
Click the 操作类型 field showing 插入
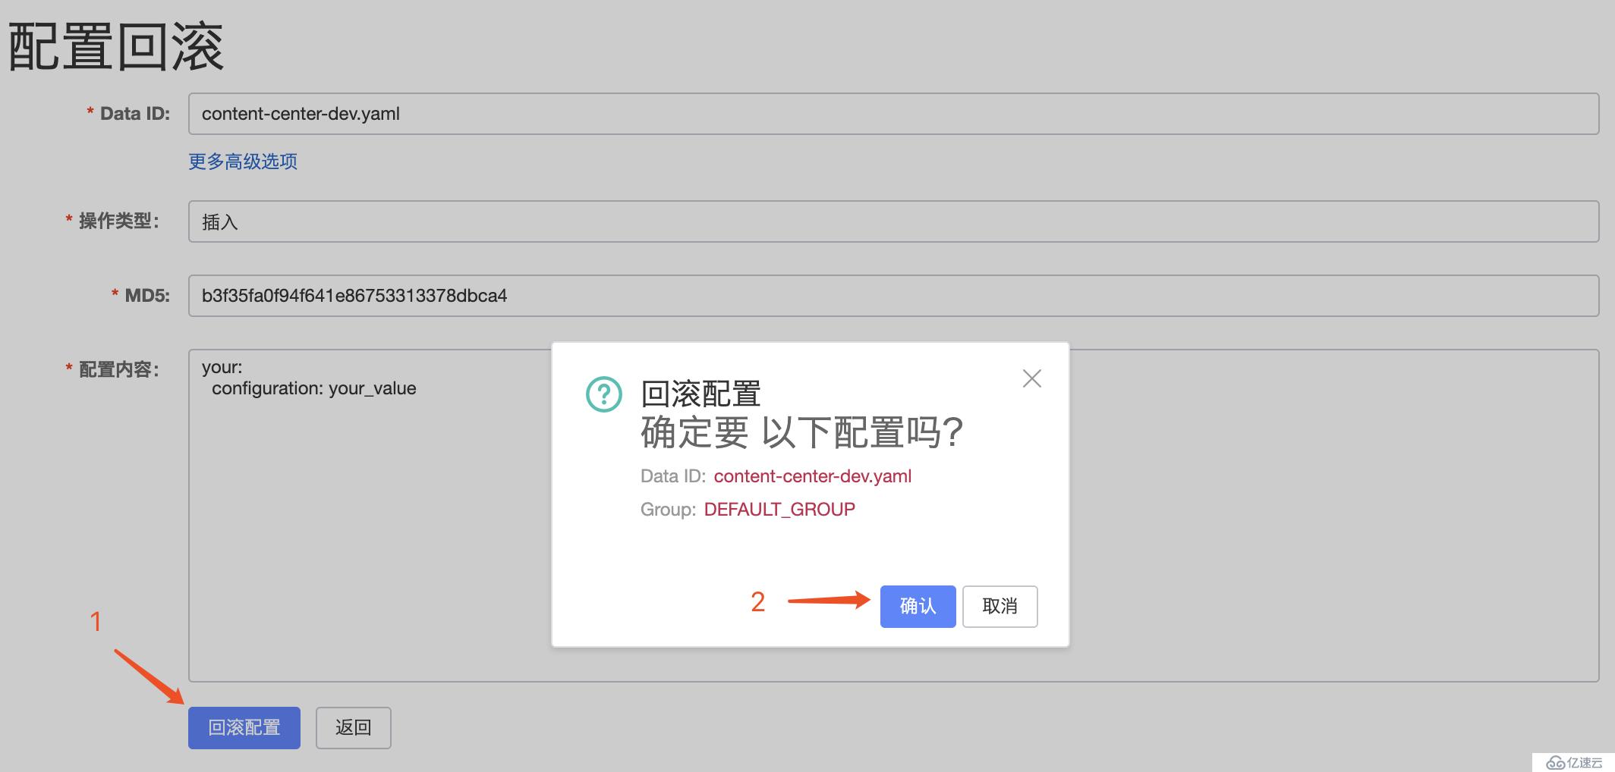(x=893, y=221)
